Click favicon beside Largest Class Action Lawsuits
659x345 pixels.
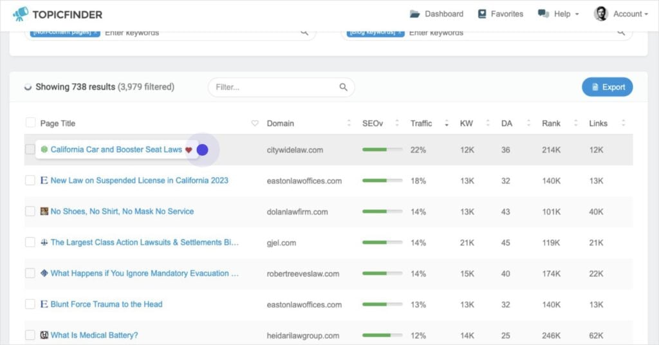click(x=44, y=243)
